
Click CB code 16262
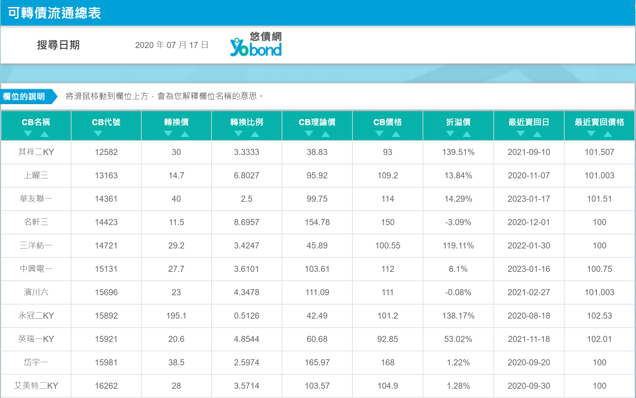106,386
